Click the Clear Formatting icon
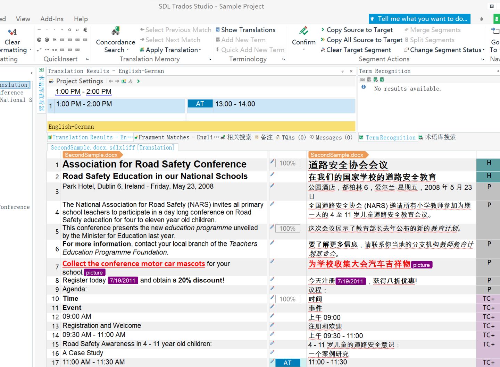Viewport: 500px width, 367px height. (12, 32)
